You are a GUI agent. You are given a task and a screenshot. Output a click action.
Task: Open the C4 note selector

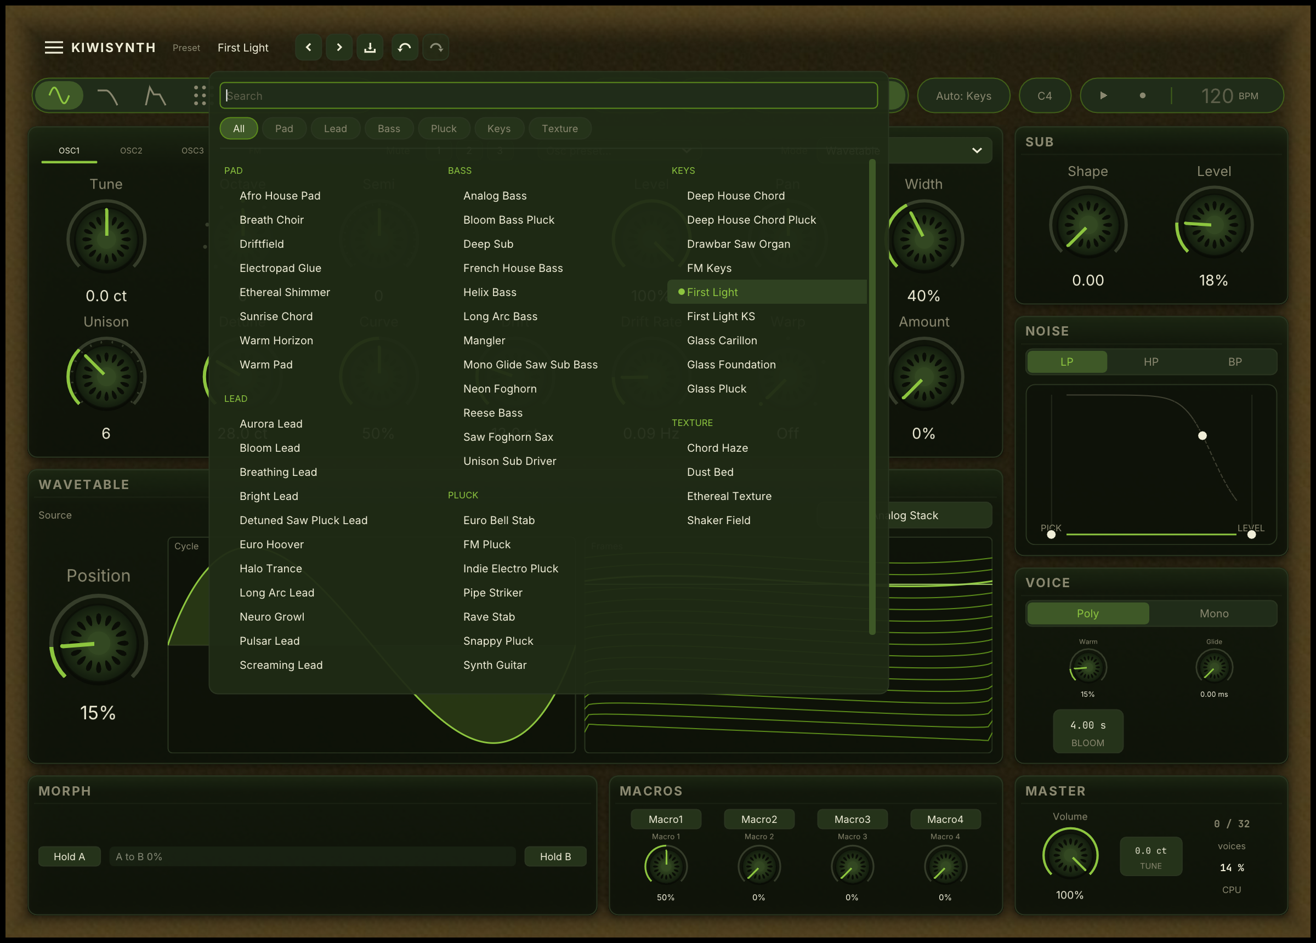pyautogui.click(x=1045, y=96)
